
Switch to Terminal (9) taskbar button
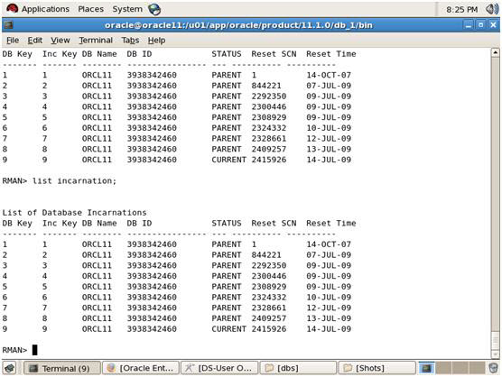(x=62, y=368)
